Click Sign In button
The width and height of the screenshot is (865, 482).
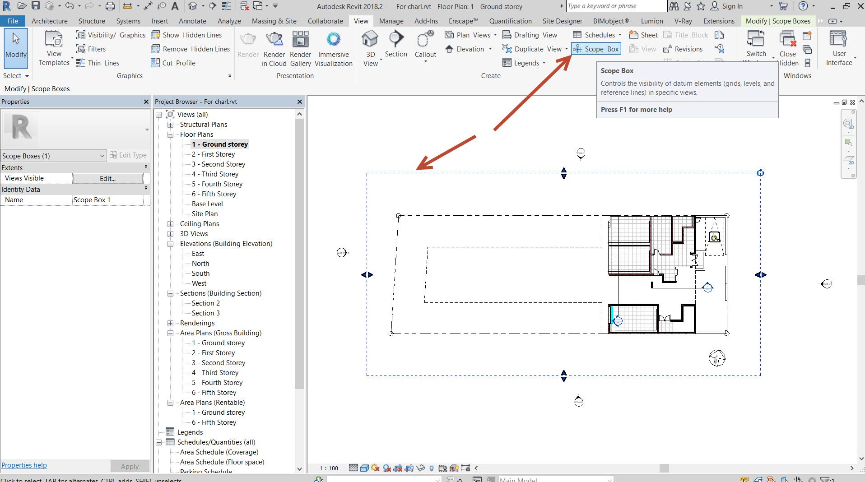pos(727,6)
